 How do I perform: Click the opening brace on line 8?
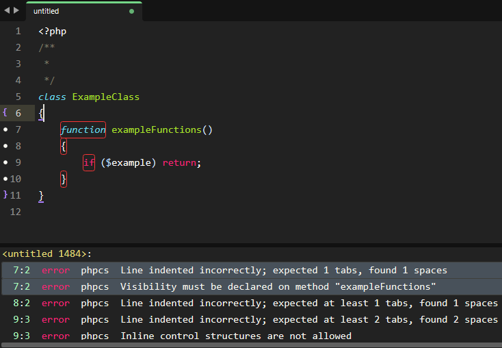(64, 147)
